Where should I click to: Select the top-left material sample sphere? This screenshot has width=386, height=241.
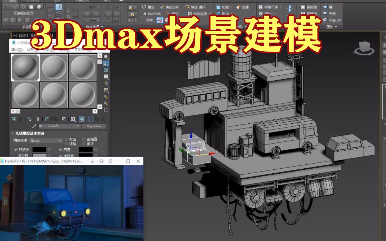[25, 67]
